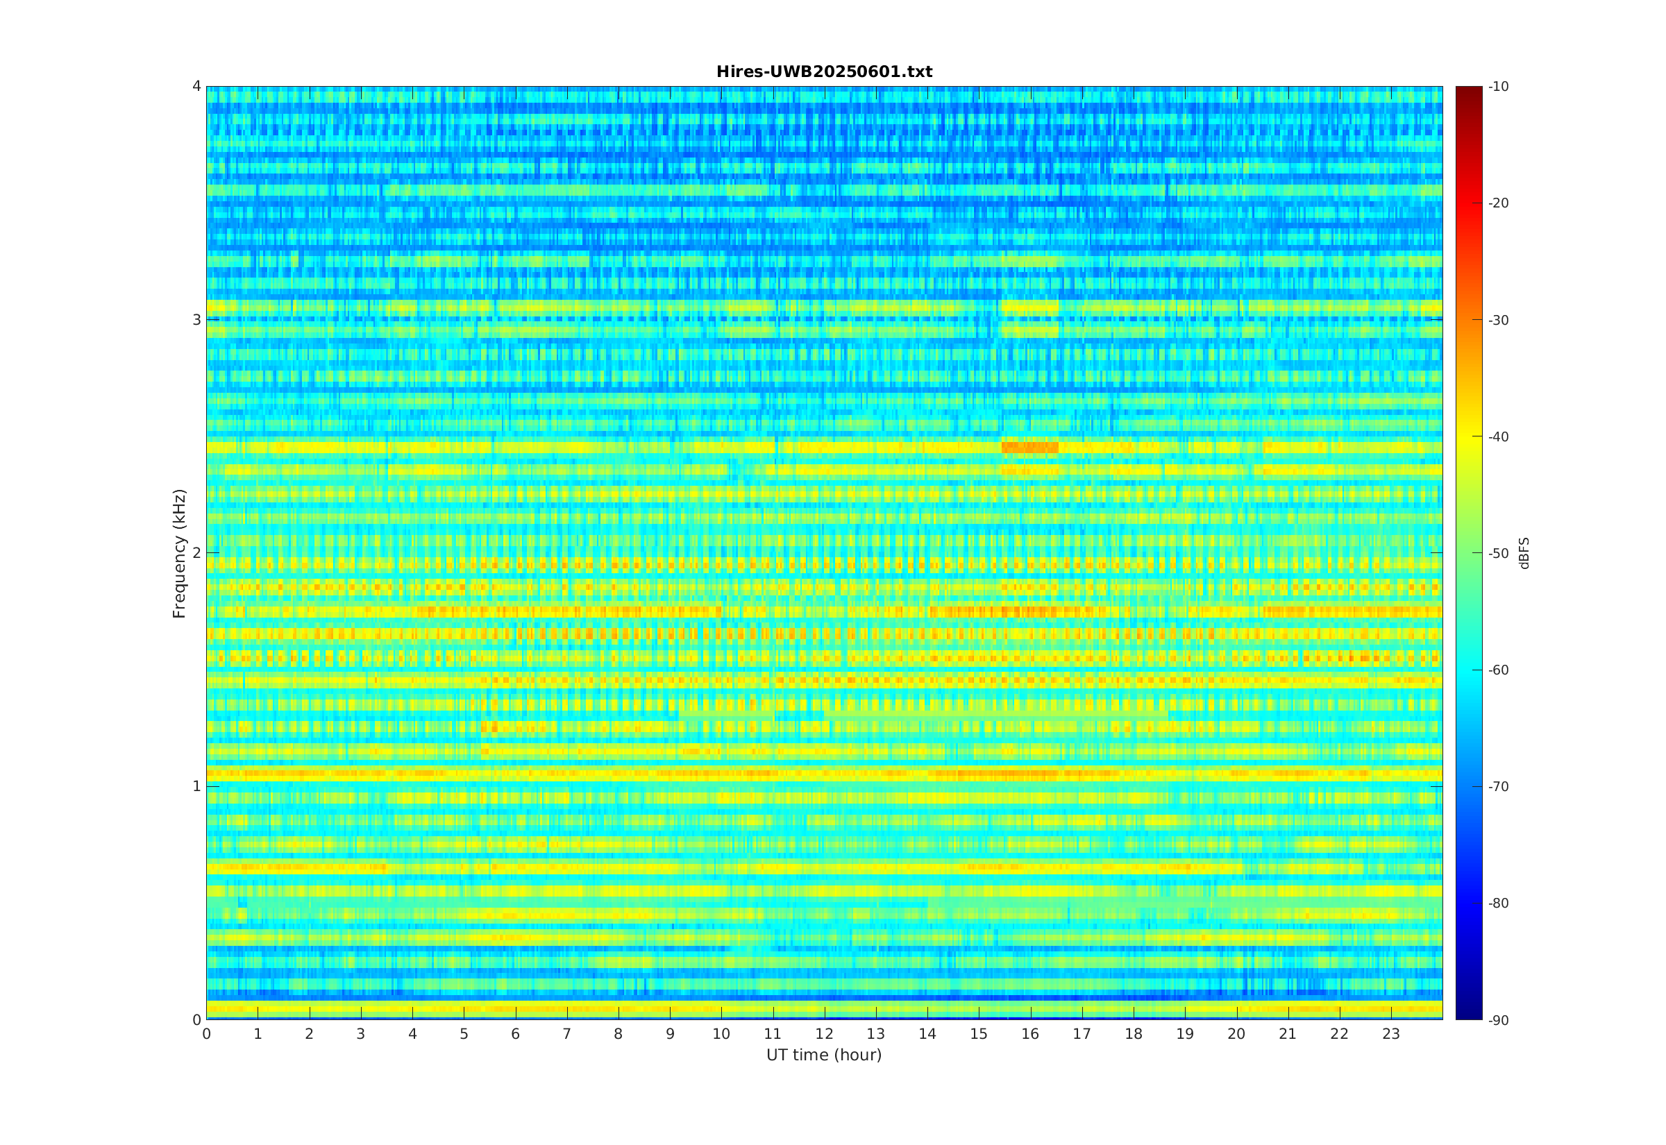This screenshot has height=1145, width=1666.
Task: Click the plot title Hires-UWB20250601.txt
Action: (825, 71)
